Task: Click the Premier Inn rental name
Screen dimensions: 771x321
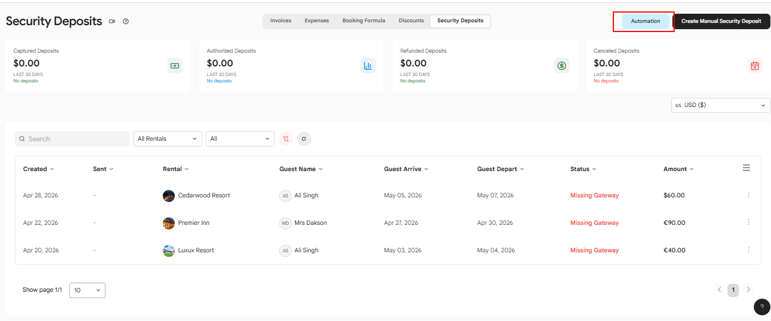Action: 194,223
